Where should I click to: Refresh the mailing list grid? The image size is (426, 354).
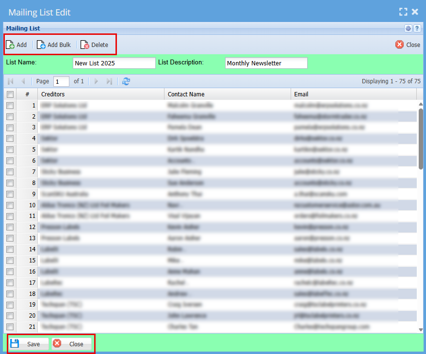[126, 81]
